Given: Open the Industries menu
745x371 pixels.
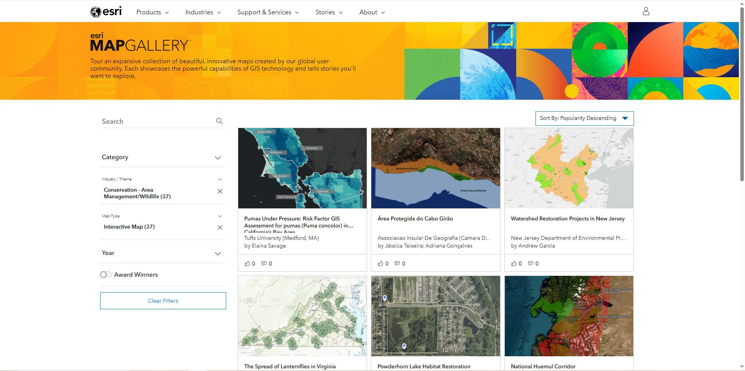Looking at the screenshot, I should click(x=203, y=12).
